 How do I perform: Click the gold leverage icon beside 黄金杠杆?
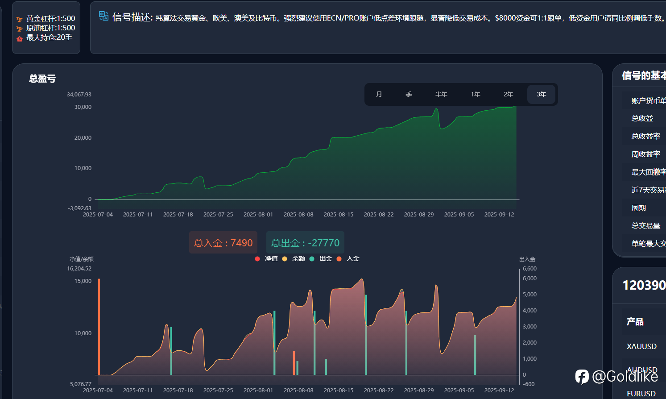point(20,19)
